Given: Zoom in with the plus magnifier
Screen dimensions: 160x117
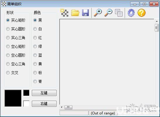Looking at the screenshot, I should coord(98,13).
